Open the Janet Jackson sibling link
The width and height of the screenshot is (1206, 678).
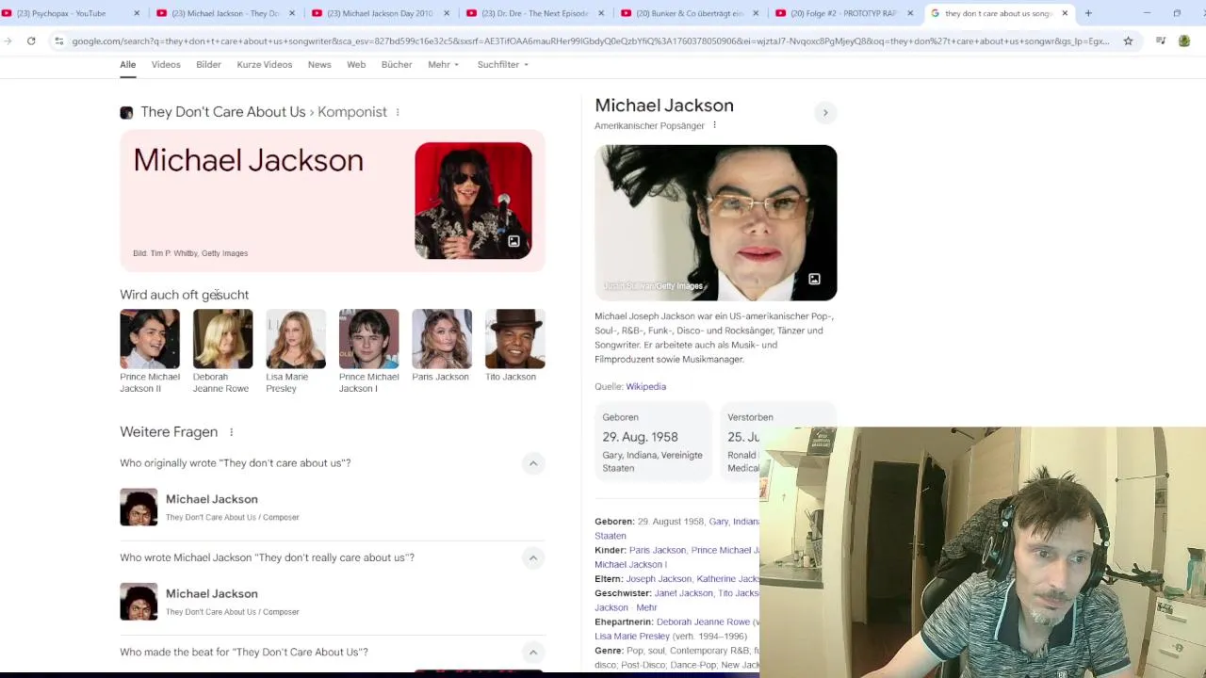pos(683,593)
